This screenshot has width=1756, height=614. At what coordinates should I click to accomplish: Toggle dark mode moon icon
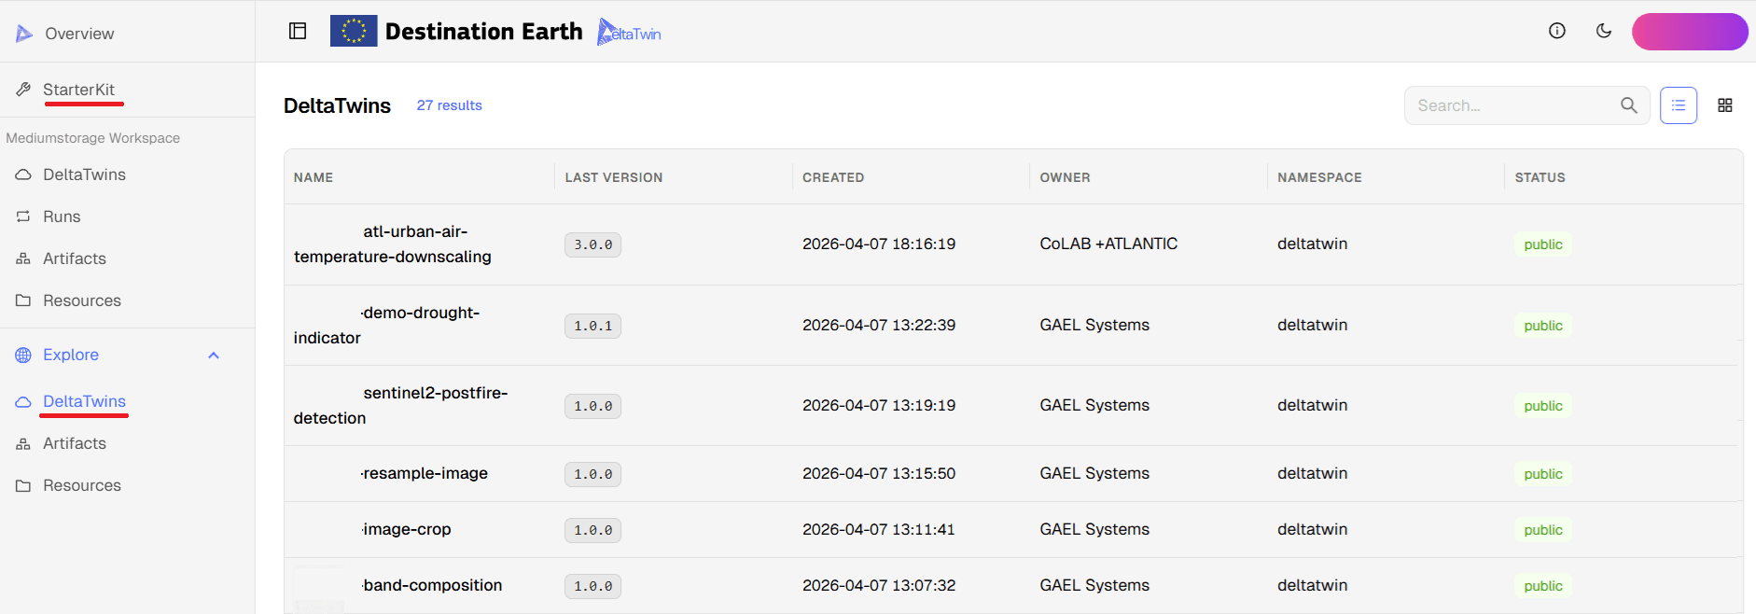(1603, 31)
